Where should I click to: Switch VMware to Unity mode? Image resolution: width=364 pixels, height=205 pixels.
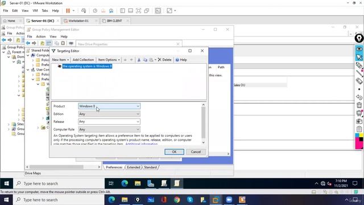point(147,11)
